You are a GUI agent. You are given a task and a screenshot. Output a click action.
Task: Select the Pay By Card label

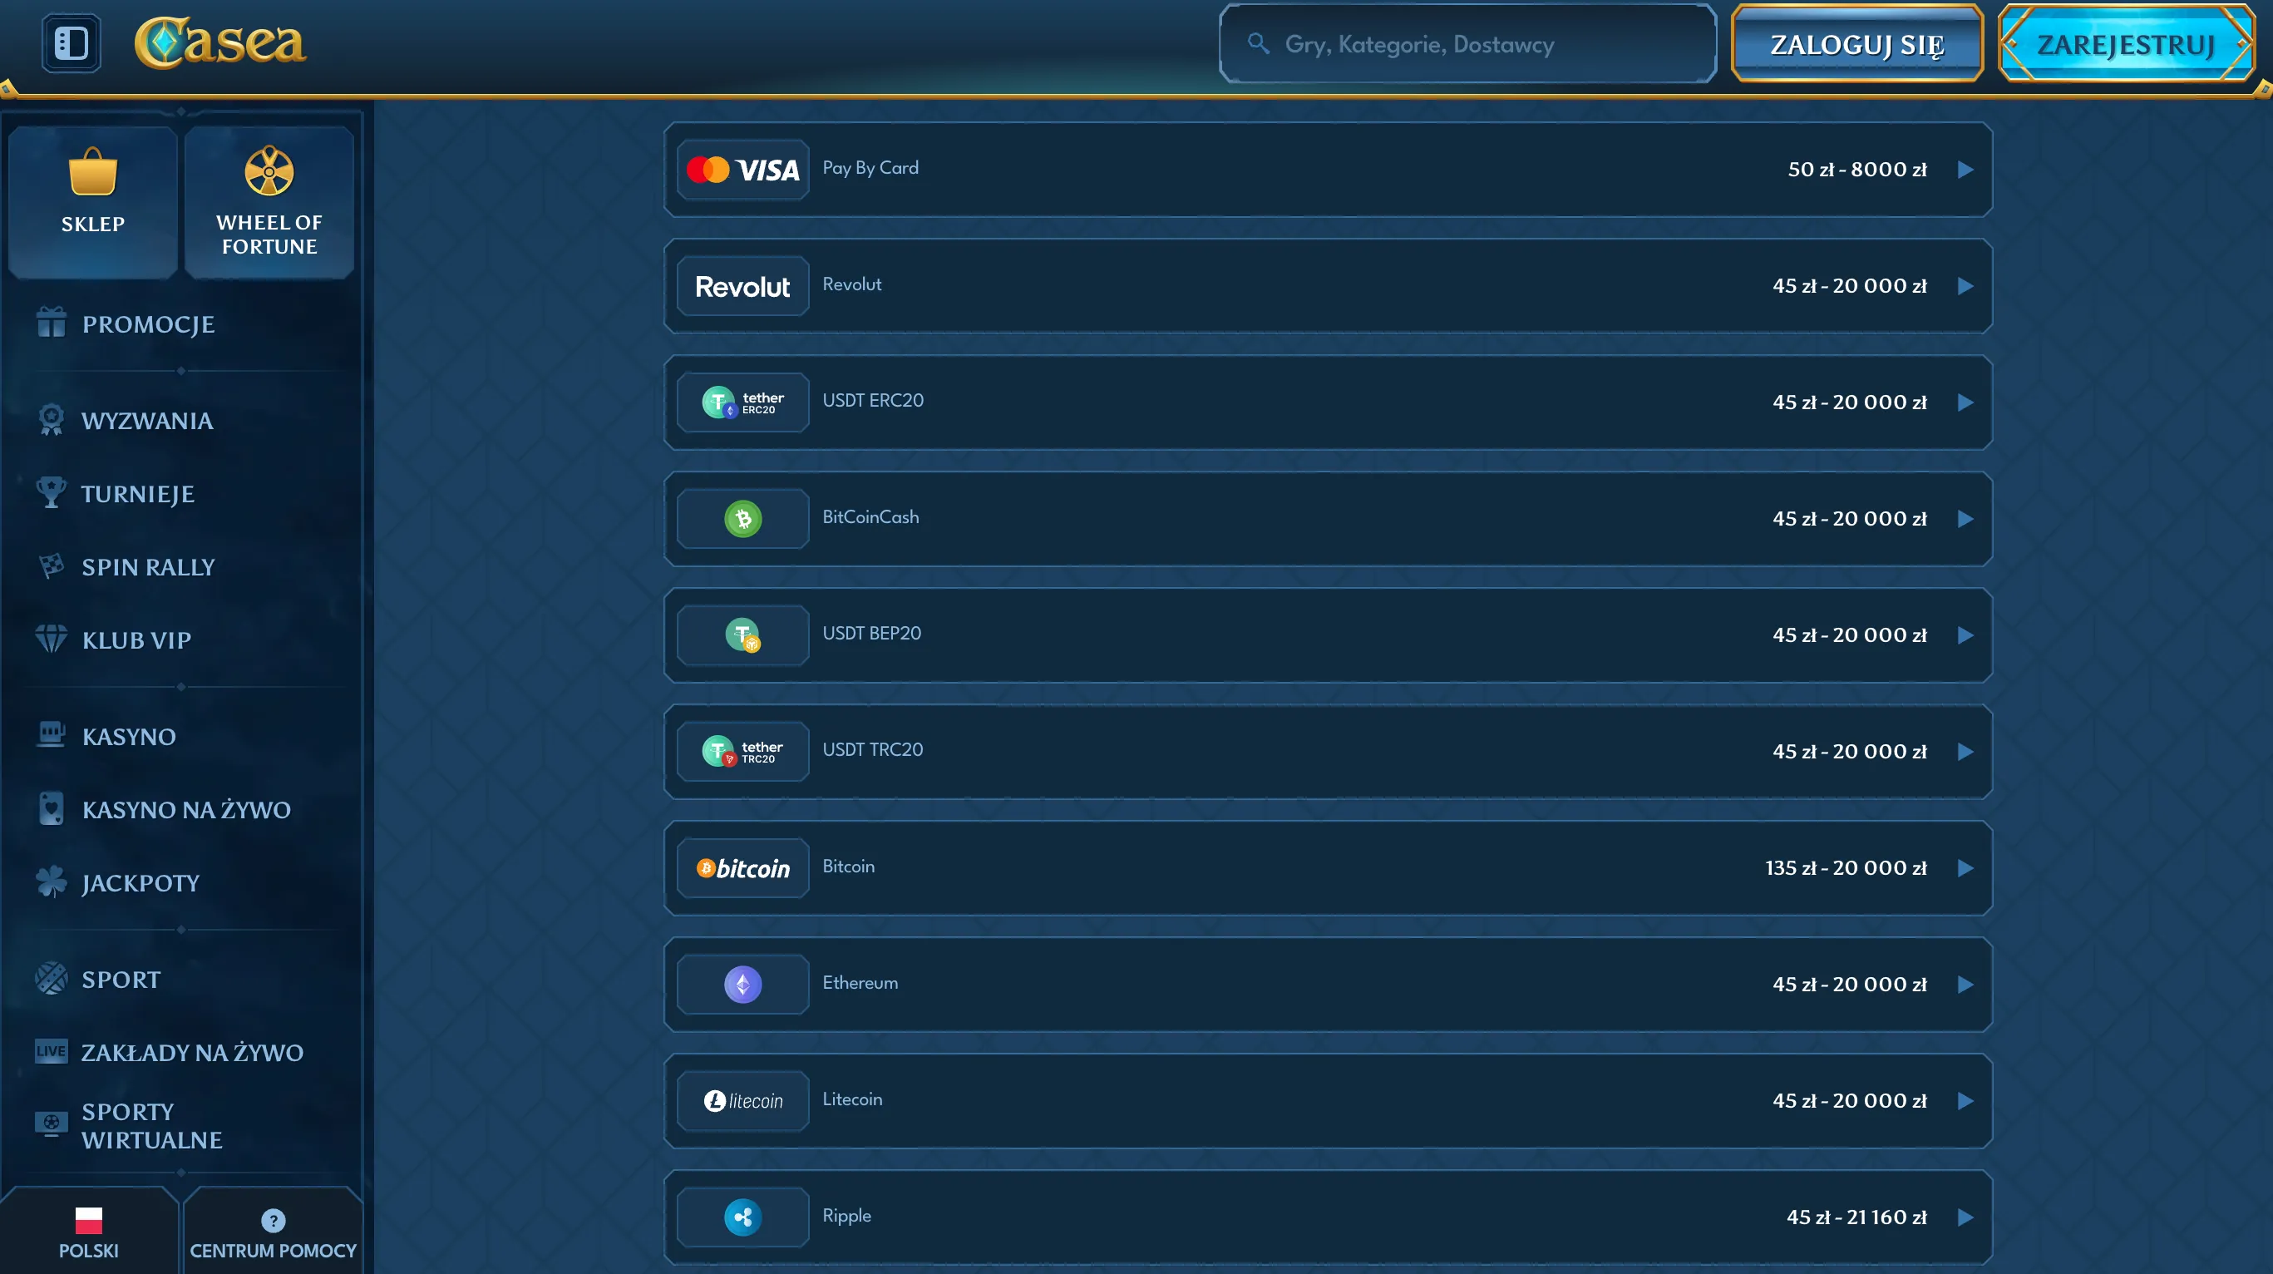pyautogui.click(x=870, y=168)
